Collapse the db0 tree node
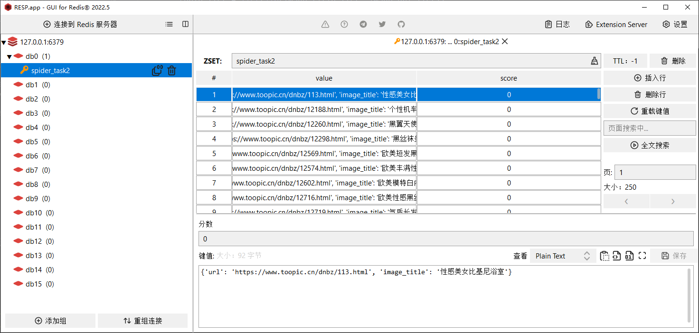This screenshot has height=333, width=699. pyautogui.click(x=9, y=56)
